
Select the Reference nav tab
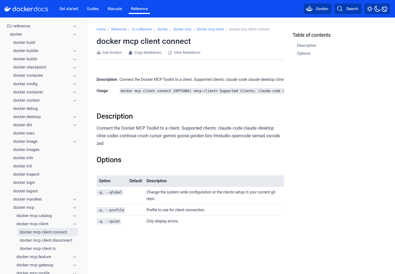coord(139,9)
